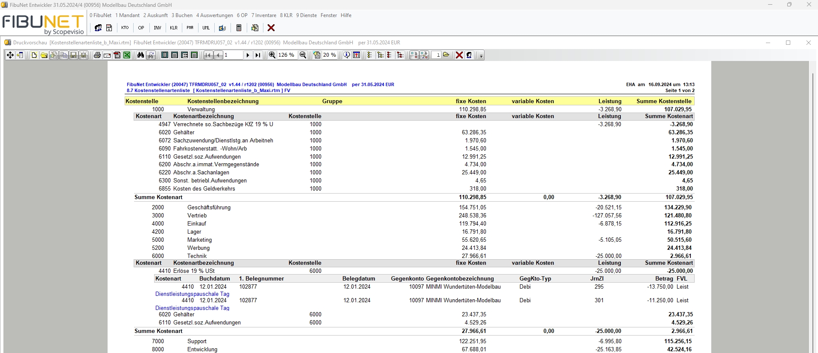
Task: Click the page number input field
Action: coord(233,55)
